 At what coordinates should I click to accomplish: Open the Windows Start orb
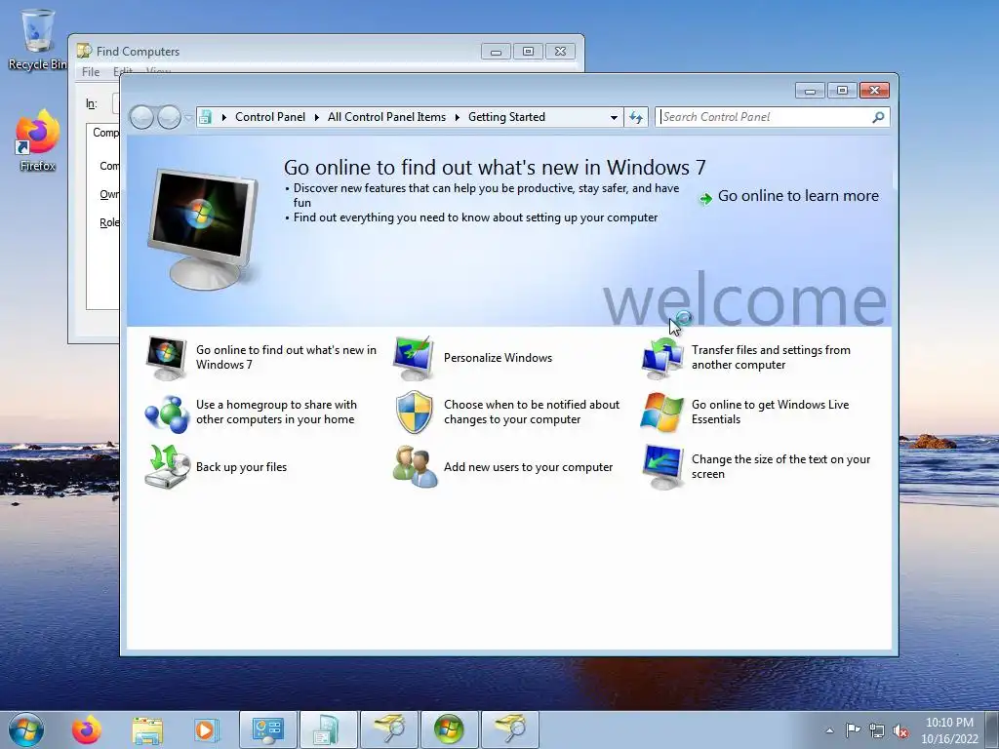coord(26,729)
